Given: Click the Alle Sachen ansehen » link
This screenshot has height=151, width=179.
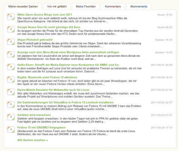Looking at the screenshot, I should click(32, 140).
